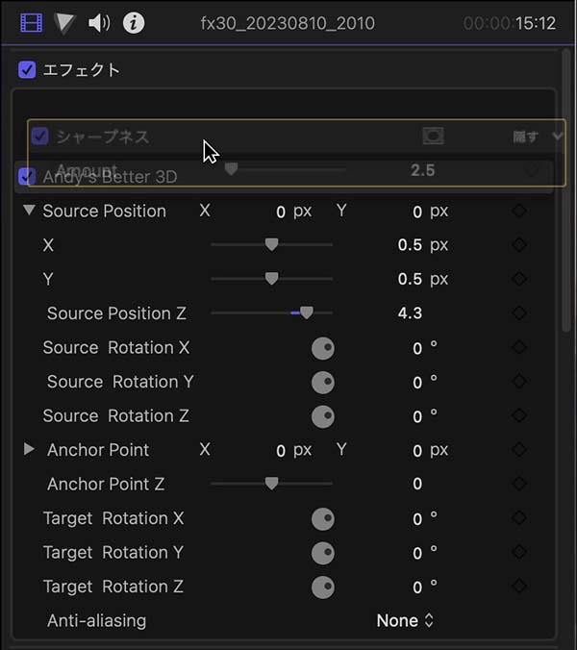Screen dimensions: 577x650
Task: Expand the Anchor Point disclosure triangle
Action: 29,449
